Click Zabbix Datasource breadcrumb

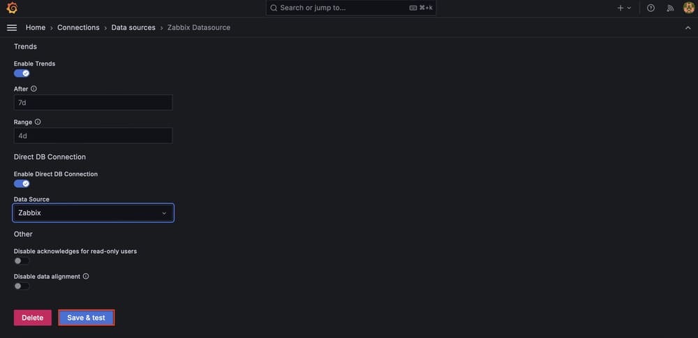(198, 28)
